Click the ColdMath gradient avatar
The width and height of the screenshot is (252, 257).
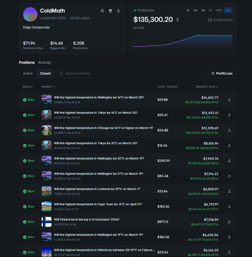coord(30,14)
